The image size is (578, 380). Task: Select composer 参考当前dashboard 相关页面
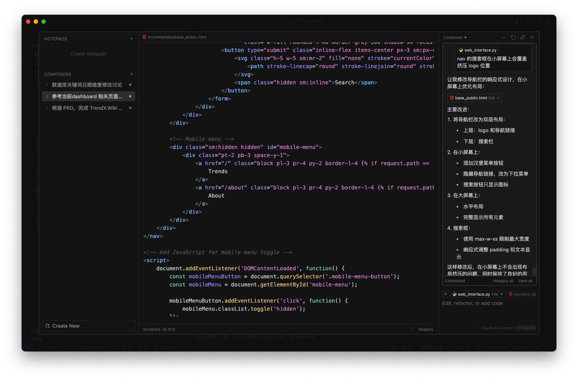tap(89, 96)
